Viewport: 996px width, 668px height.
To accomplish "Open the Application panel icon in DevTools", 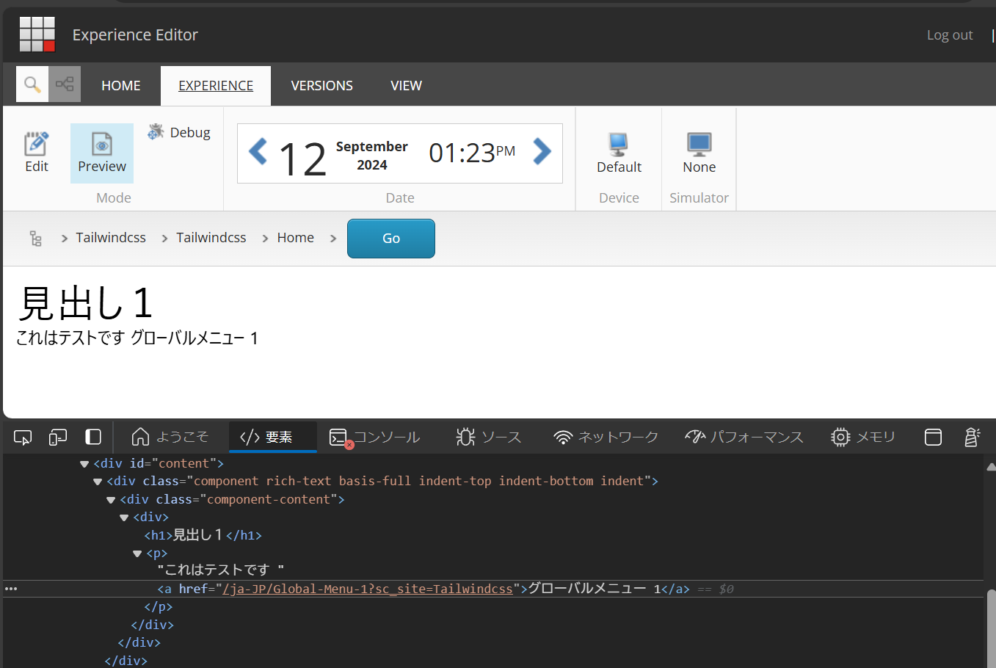I will point(933,438).
